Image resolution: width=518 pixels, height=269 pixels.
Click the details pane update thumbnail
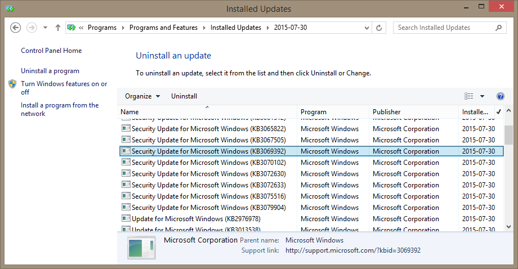pyautogui.click(x=141, y=248)
